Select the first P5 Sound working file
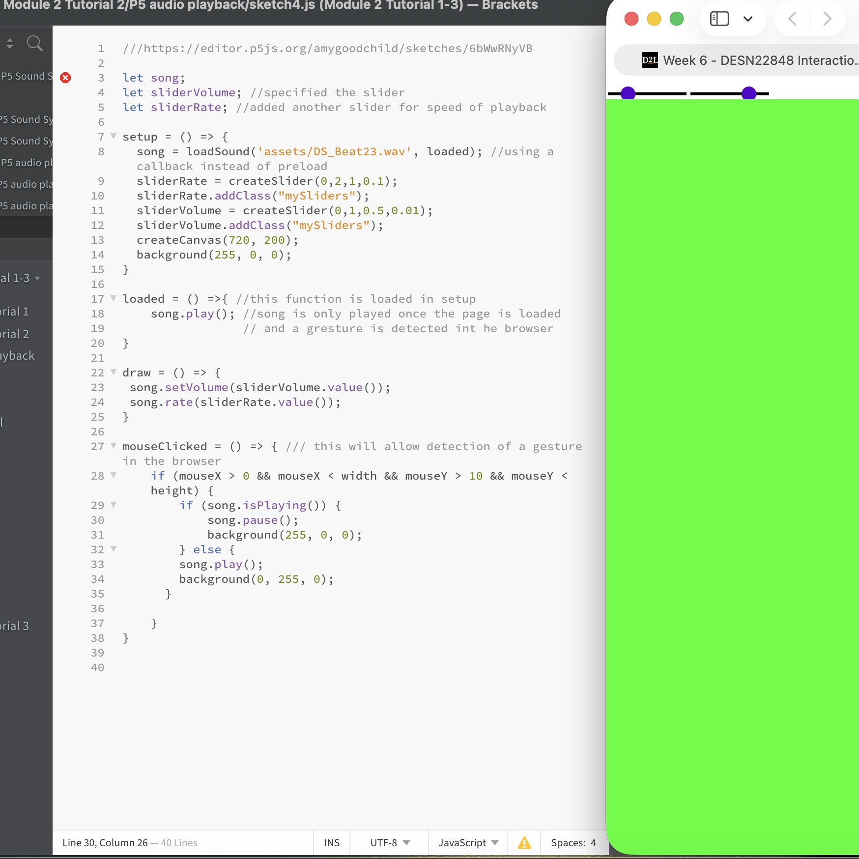 pos(26,76)
